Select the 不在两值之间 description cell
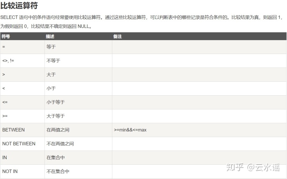The height and width of the screenshot is (179, 287). [79, 144]
